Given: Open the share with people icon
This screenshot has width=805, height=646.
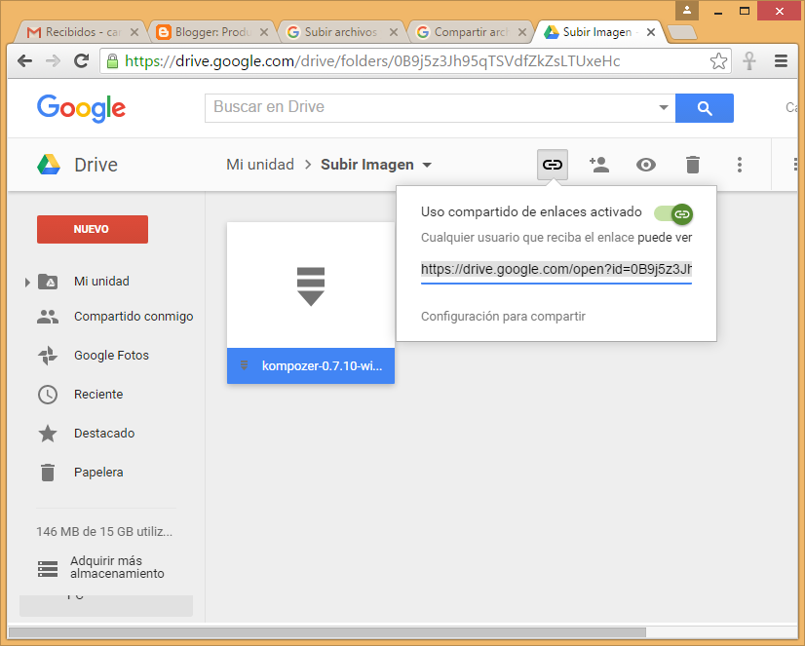Looking at the screenshot, I should pos(599,165).
